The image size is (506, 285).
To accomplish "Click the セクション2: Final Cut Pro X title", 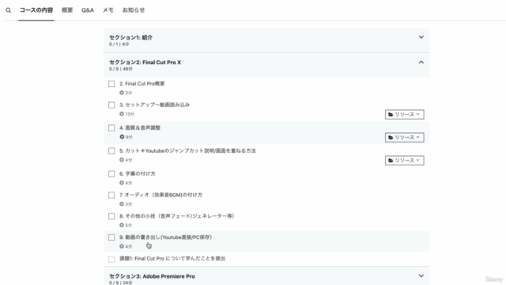I will [145, 63].
